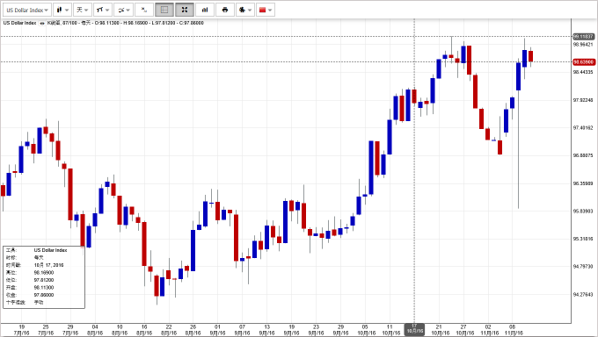Click US Dollar Index value in info box
The width and height of the screenshot is (598, 337).
50,250
